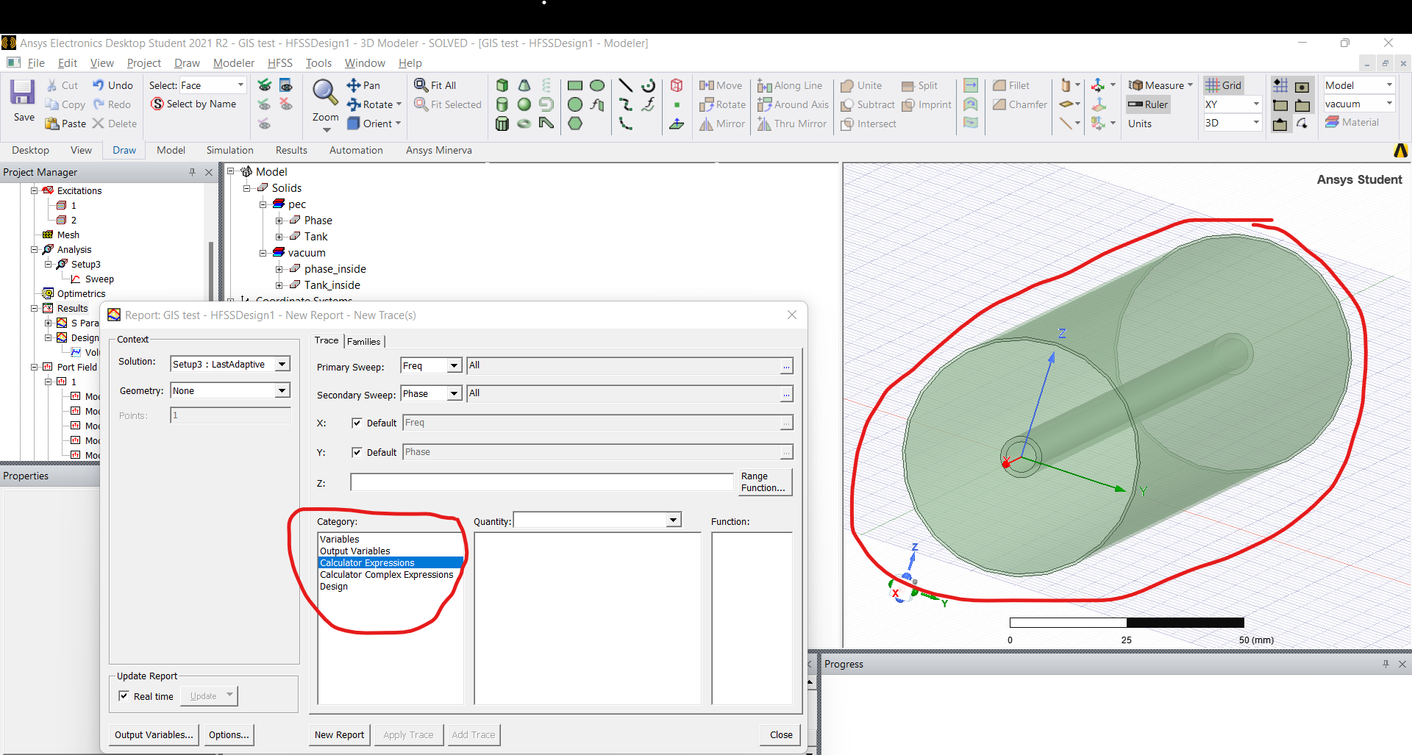The height and width of the screenshot is (755, 1412).
Task: Select the Zoom magnifier tool
Action: 325,93
